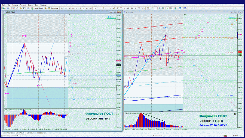Switch to USDCHF,Daily chart tab
Screen dimensions: 245x138
[20, 133]
